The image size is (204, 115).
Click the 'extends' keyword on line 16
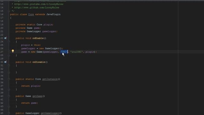[x=40, y=14]
